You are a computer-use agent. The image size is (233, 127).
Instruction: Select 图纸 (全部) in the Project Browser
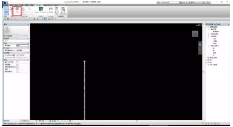pos(213,58)
